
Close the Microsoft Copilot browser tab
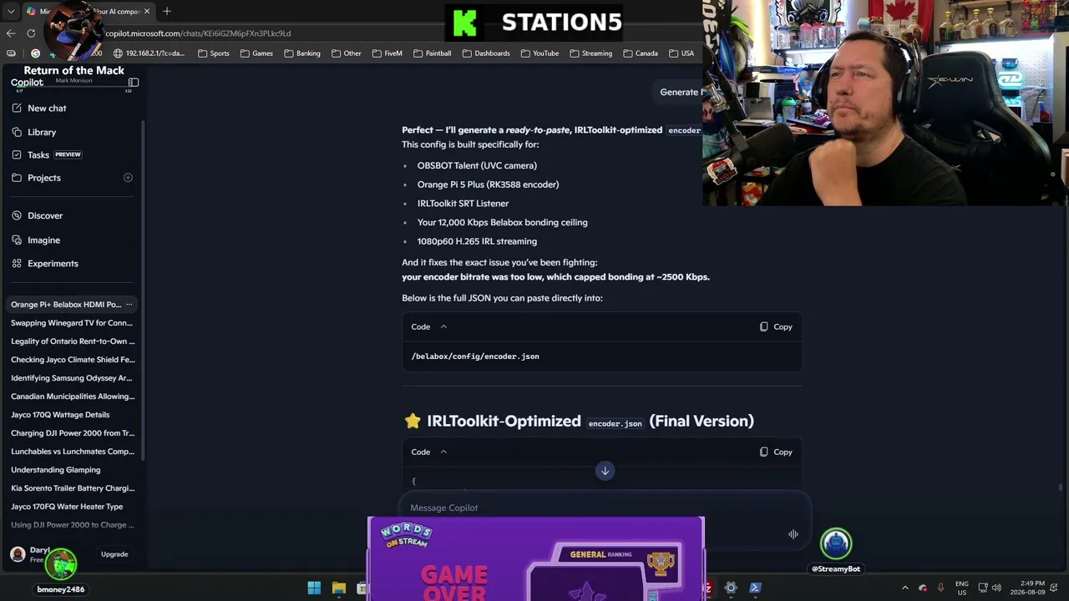tap(147, 12)
